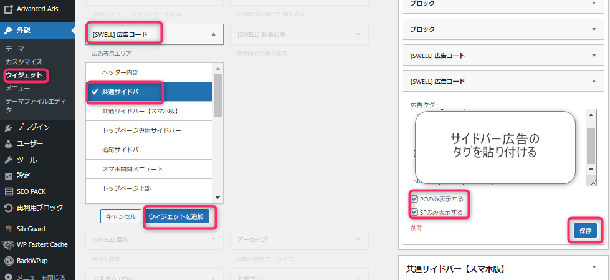
Task: Open WP Fastest Cache via its icon
Action: click(x=8, y=244)
